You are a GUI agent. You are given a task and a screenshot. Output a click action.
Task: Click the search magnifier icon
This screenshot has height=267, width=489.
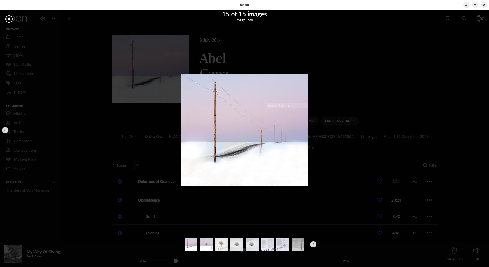click(x=464, y=18)
